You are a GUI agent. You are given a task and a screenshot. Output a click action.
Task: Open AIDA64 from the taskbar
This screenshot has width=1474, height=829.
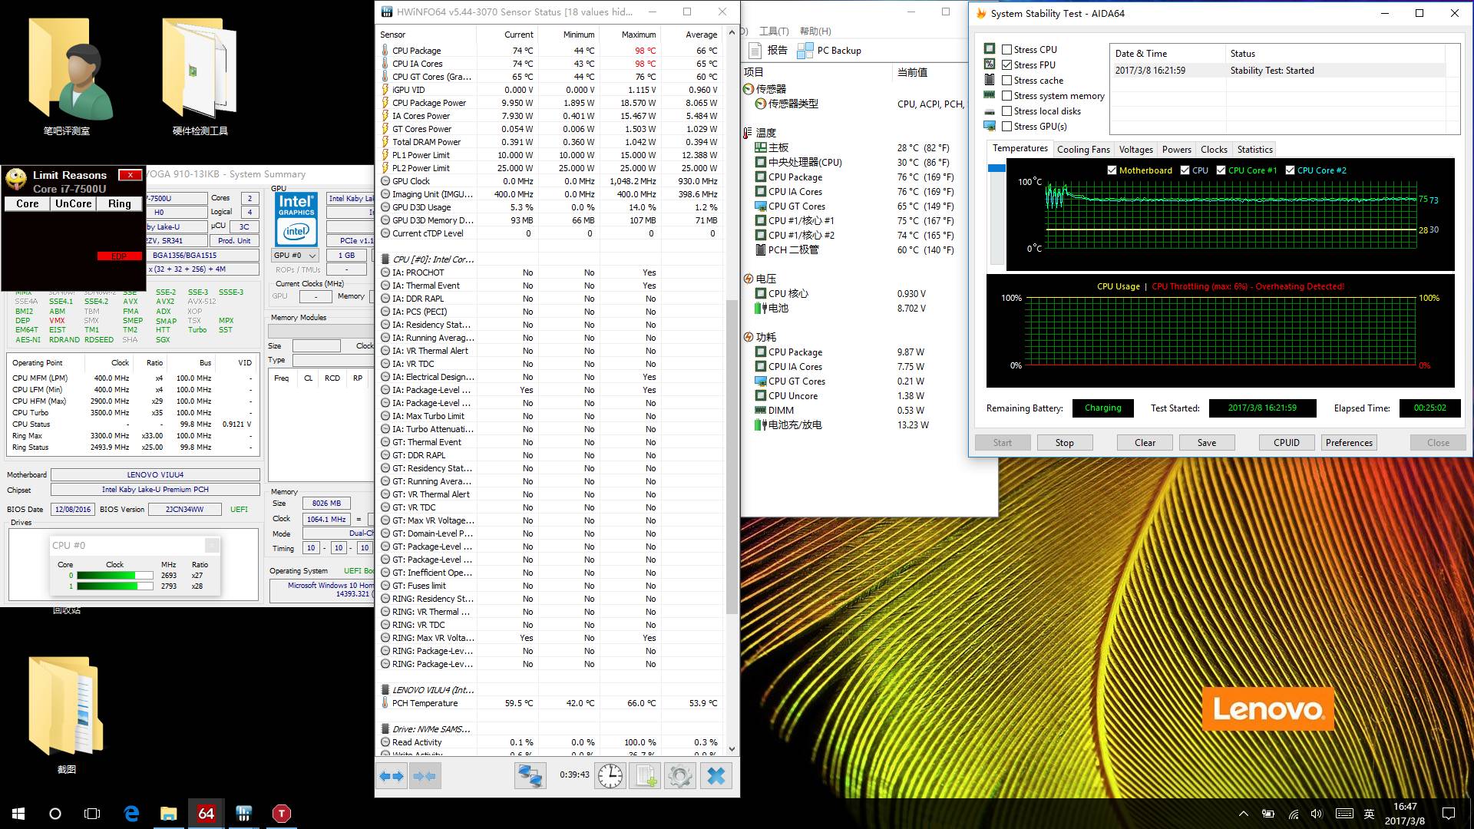pyautogui.click(x=206, y=814)
